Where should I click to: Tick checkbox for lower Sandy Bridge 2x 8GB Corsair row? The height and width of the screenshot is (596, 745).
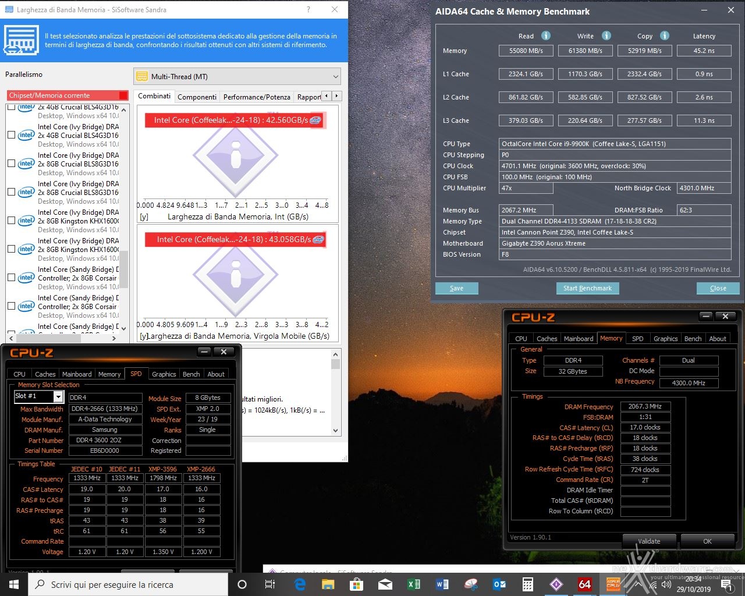click(11, 306)
